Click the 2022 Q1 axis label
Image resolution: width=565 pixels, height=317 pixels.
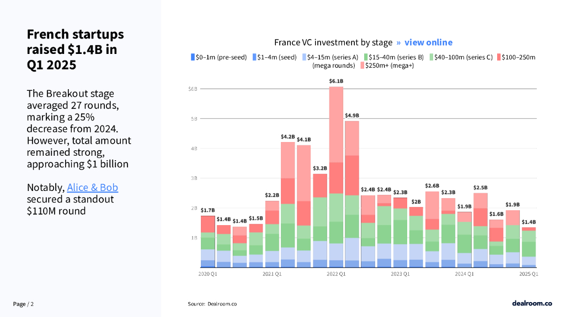point(336,274)
